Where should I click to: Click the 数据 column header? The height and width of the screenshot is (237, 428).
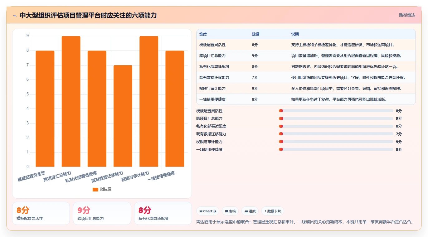pos(255,34)
